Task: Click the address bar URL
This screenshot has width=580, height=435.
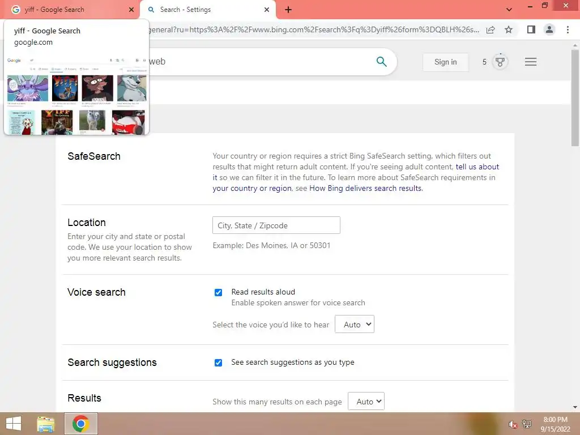Action: pyautogui.click(x=314, y=29)
